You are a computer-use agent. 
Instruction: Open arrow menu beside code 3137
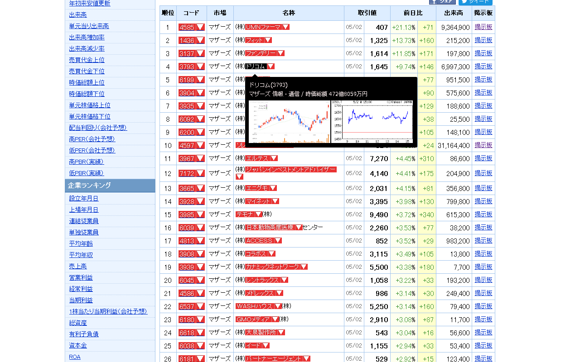tap(200, 53)
